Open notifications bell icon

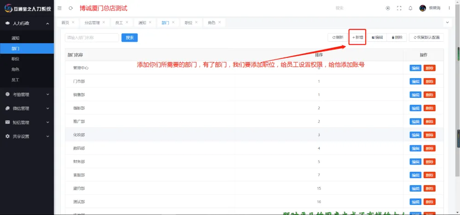(410, 8)
